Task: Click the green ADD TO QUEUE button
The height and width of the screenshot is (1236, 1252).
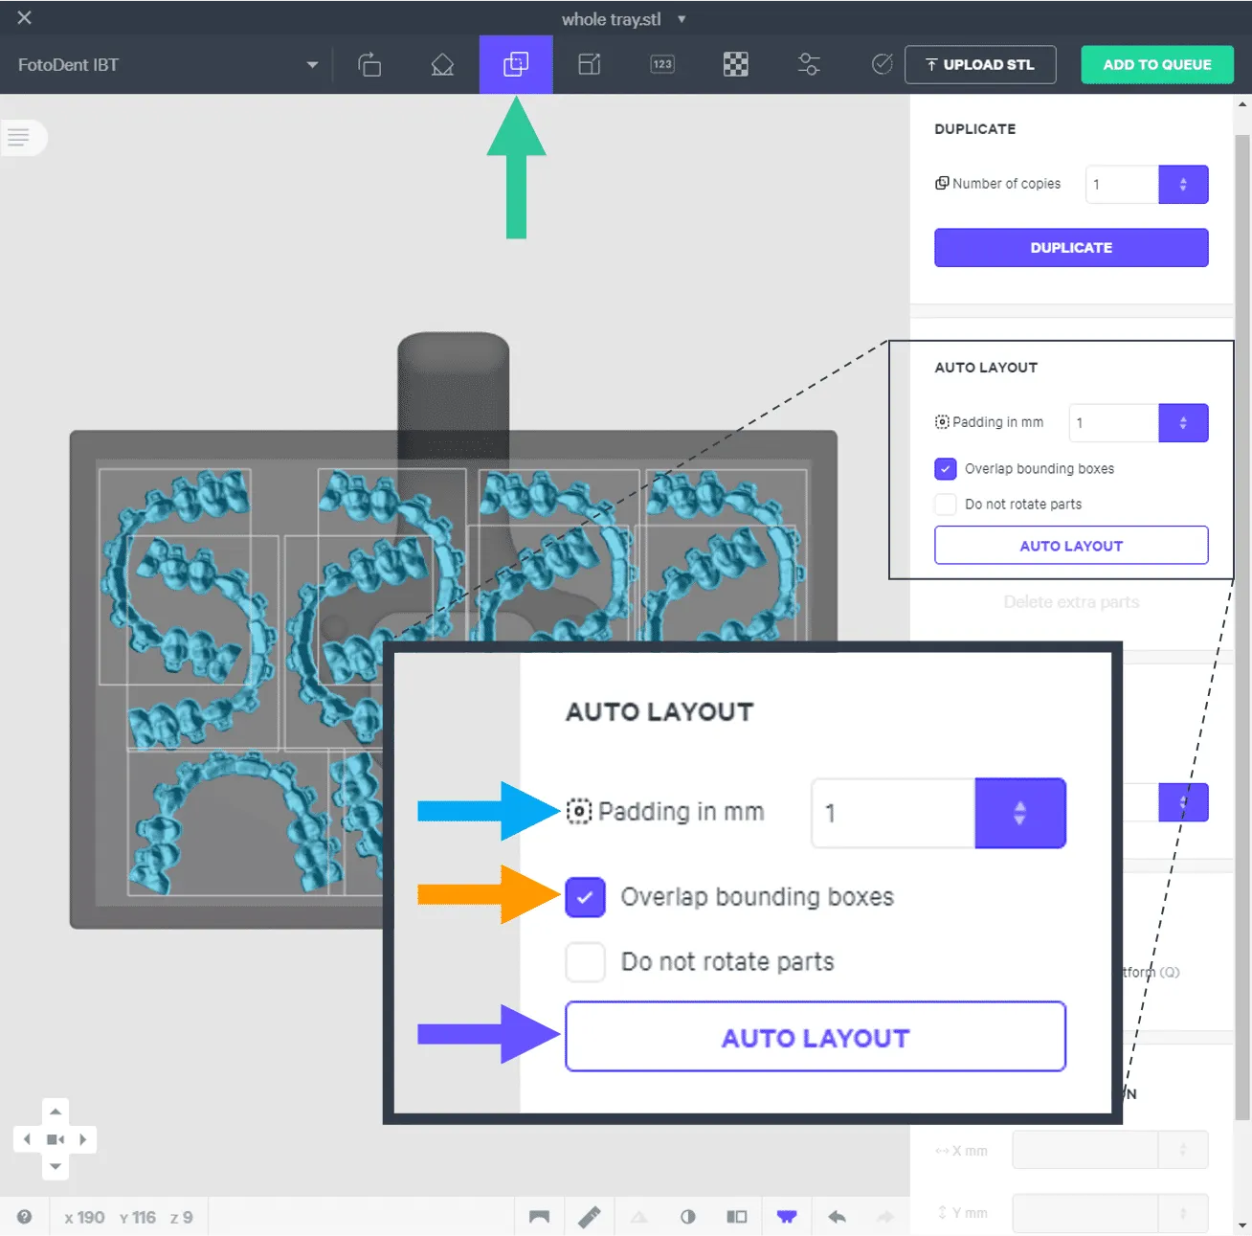Action: tap(1157, 64)
